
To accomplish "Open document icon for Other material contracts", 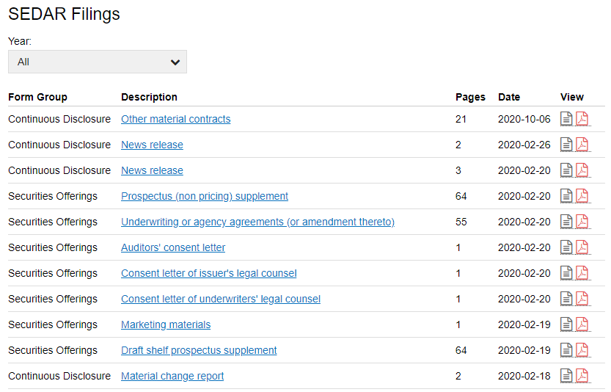I will tap(567, 119).
